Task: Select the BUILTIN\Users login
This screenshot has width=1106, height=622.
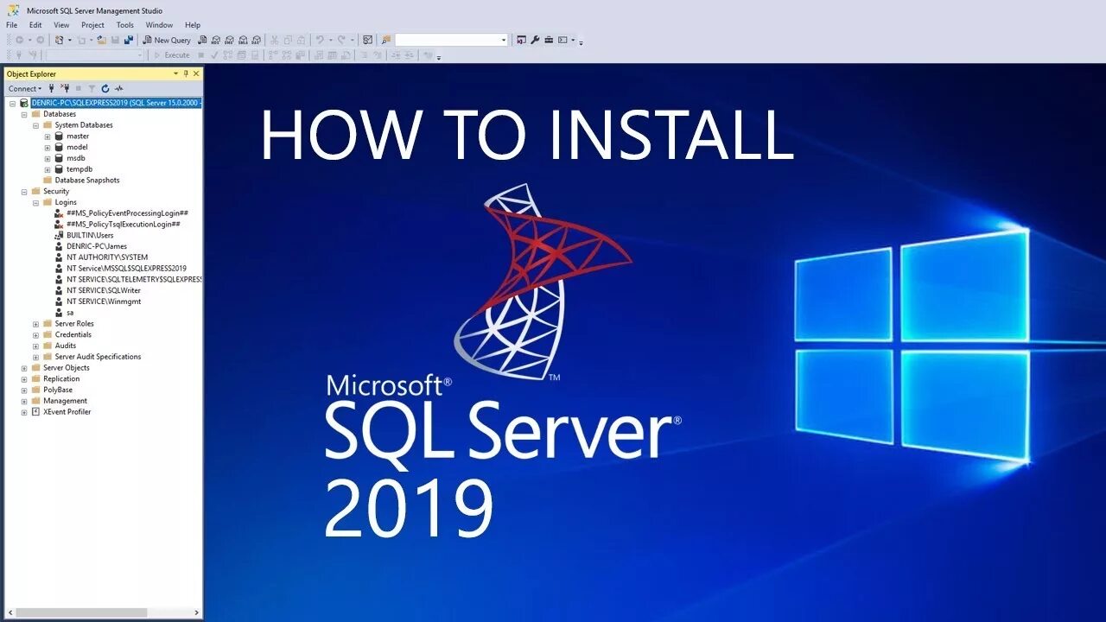Action: pos(90,235)
